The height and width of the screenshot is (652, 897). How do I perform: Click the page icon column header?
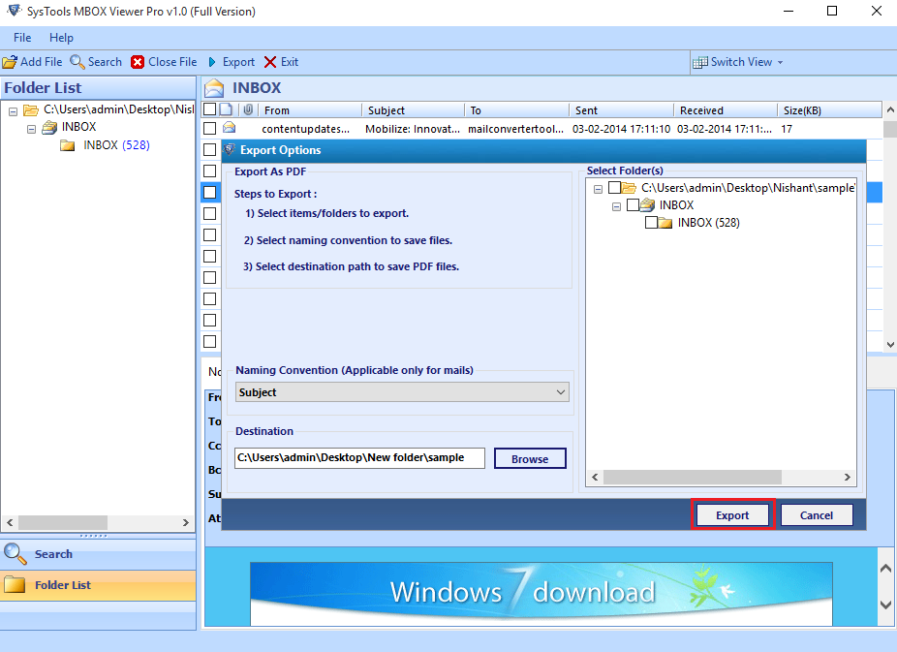(x=226, y=109)
